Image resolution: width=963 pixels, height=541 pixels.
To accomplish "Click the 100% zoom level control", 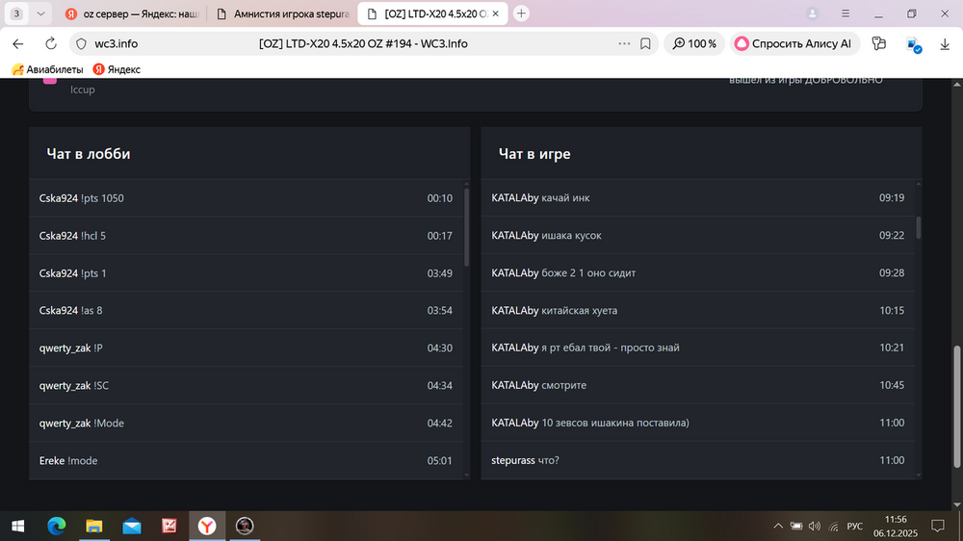I will (x=694, y=43).
